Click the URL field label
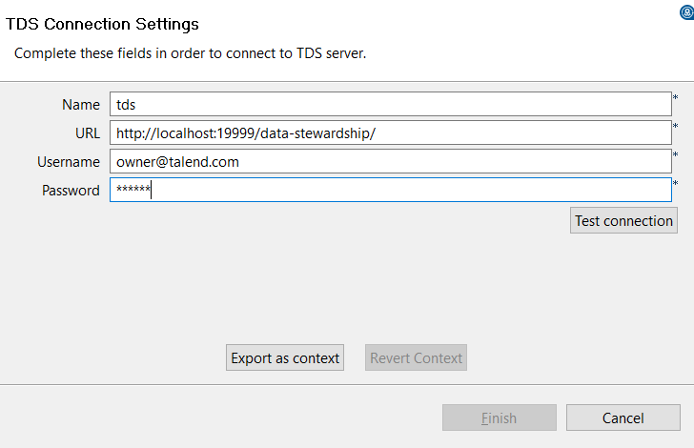This screenshot has width=694, height=448. (x=88, y=133)
